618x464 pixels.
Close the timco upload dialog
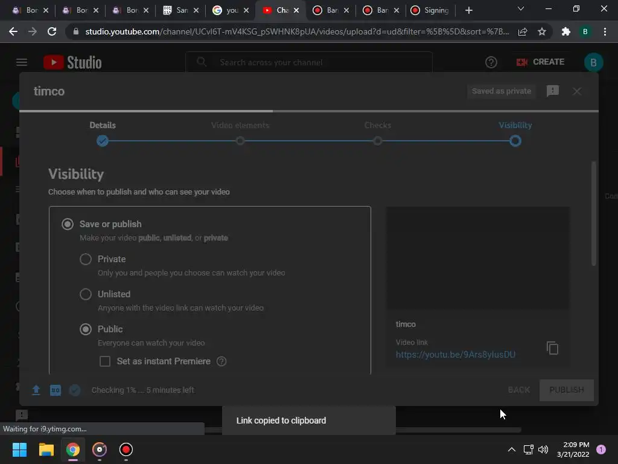tap(576, 92)
